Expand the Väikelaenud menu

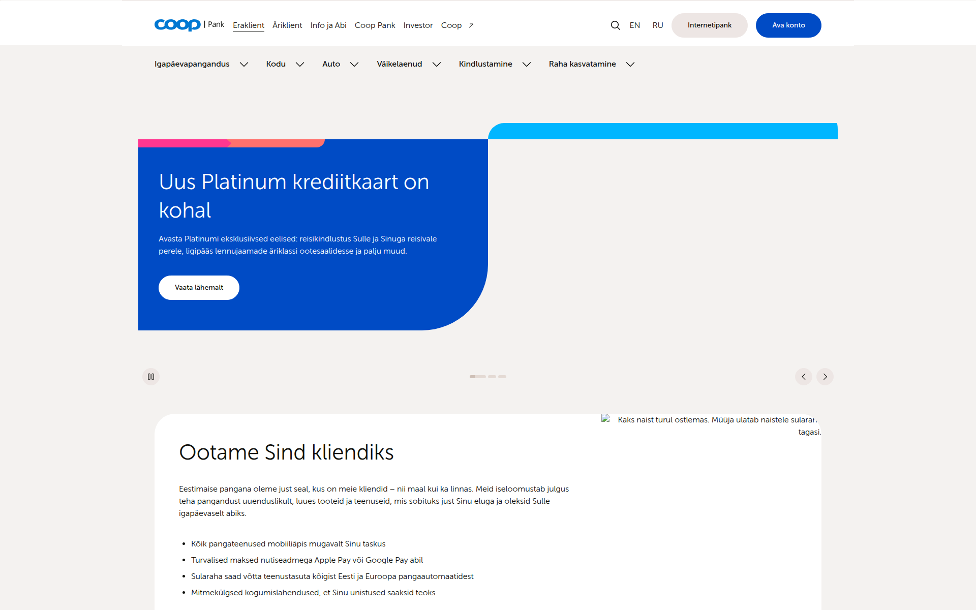click(409, 64)
